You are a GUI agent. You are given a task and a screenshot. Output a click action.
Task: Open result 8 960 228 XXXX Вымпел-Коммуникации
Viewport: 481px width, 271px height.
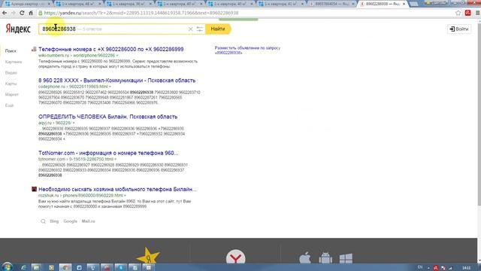[117, 81]
